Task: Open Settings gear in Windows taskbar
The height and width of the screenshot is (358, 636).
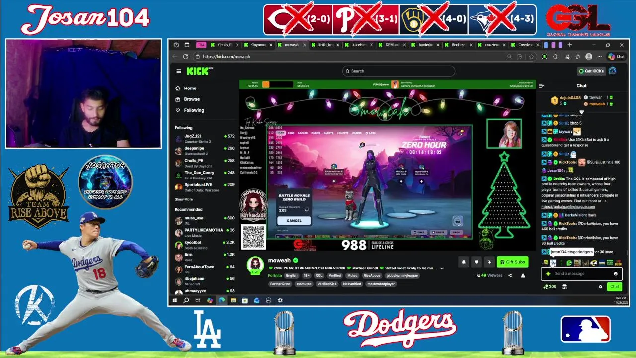Action: point(280,300)
